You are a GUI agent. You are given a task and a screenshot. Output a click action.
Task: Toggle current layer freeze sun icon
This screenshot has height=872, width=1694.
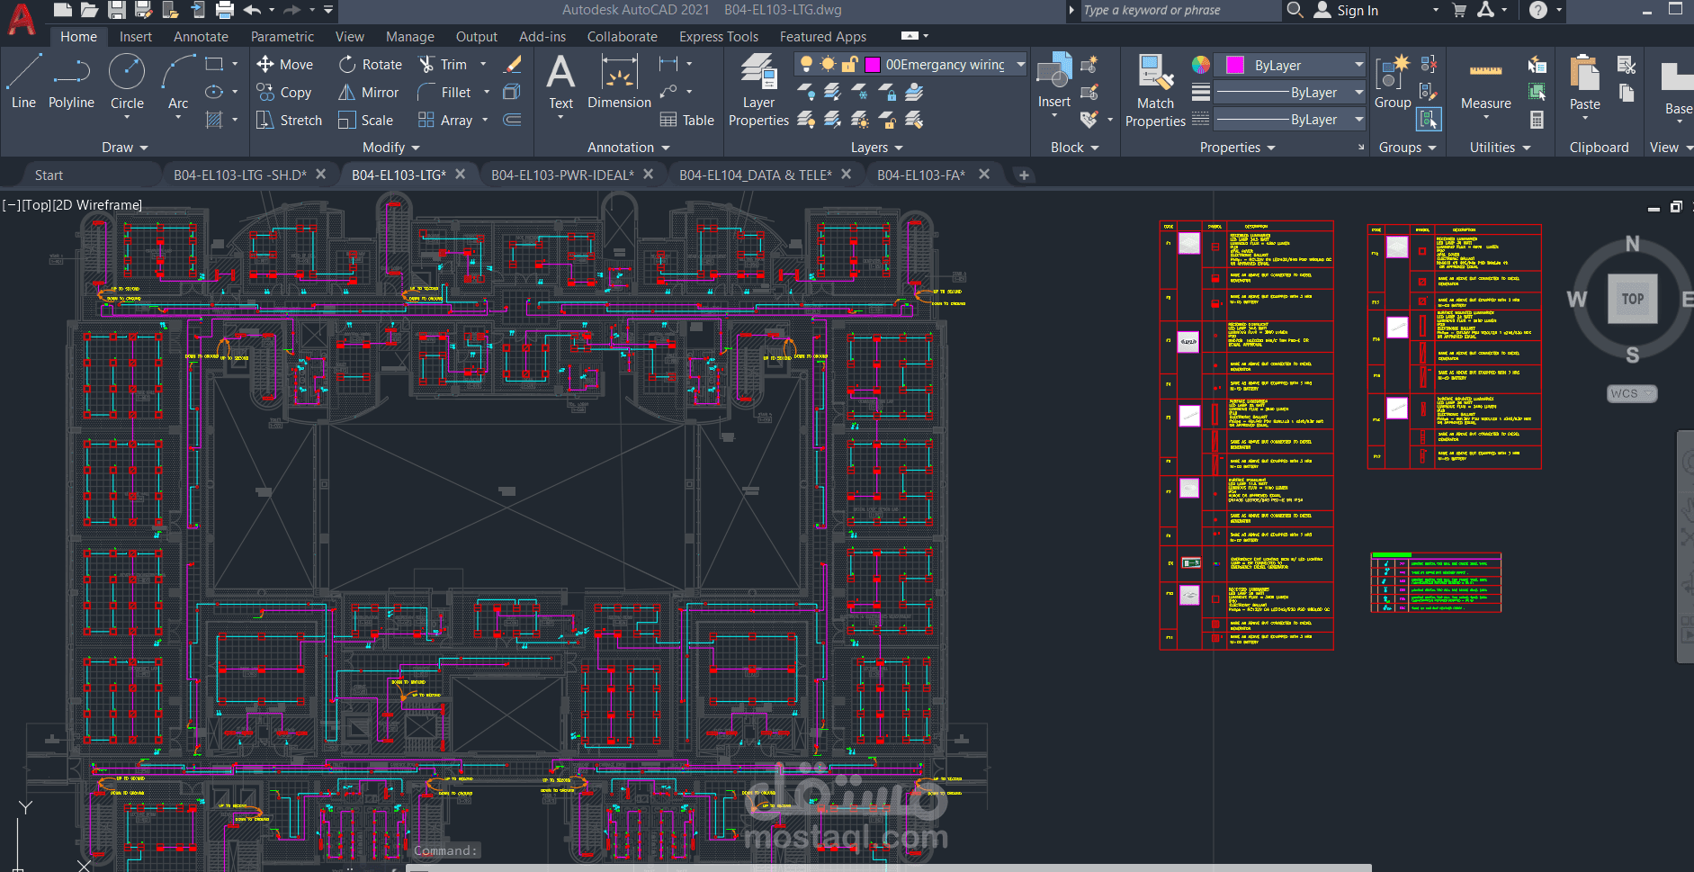tap(828, 64)
